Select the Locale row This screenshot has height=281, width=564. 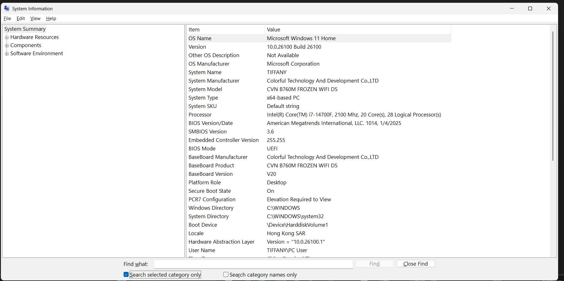pos(319,233)
